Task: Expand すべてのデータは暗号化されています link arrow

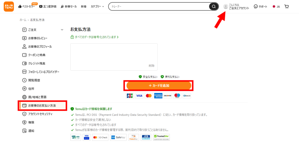Action: (118, 37)
